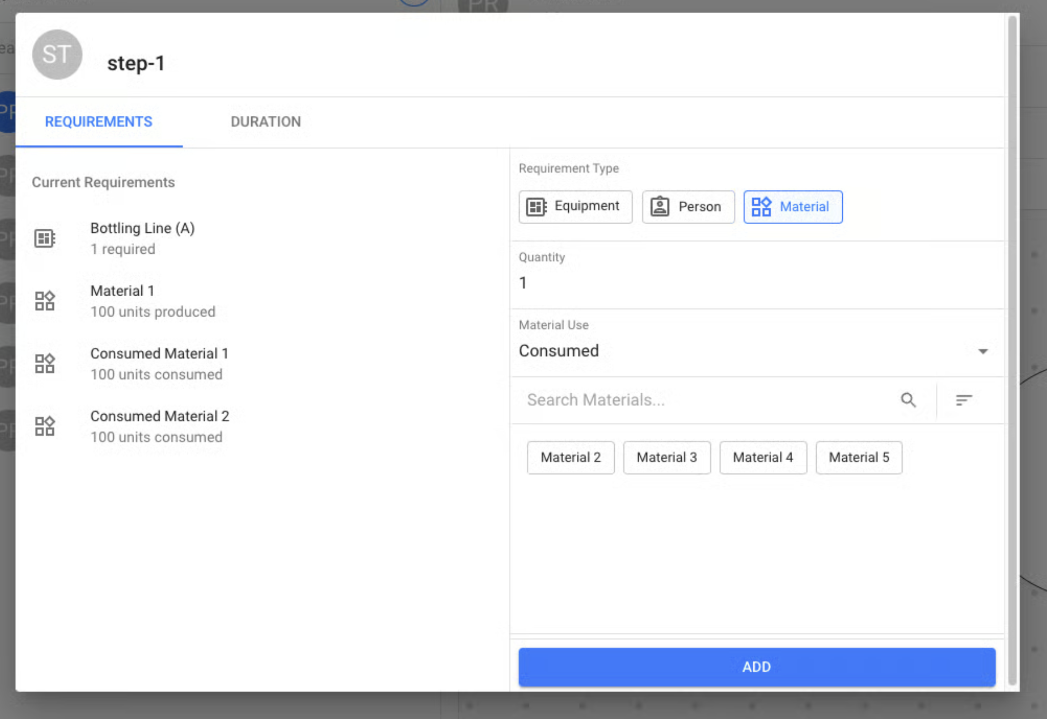Click the Consumed dropdown arrow
Screen dimensions: 1047x719
click(x=983, y=351)
